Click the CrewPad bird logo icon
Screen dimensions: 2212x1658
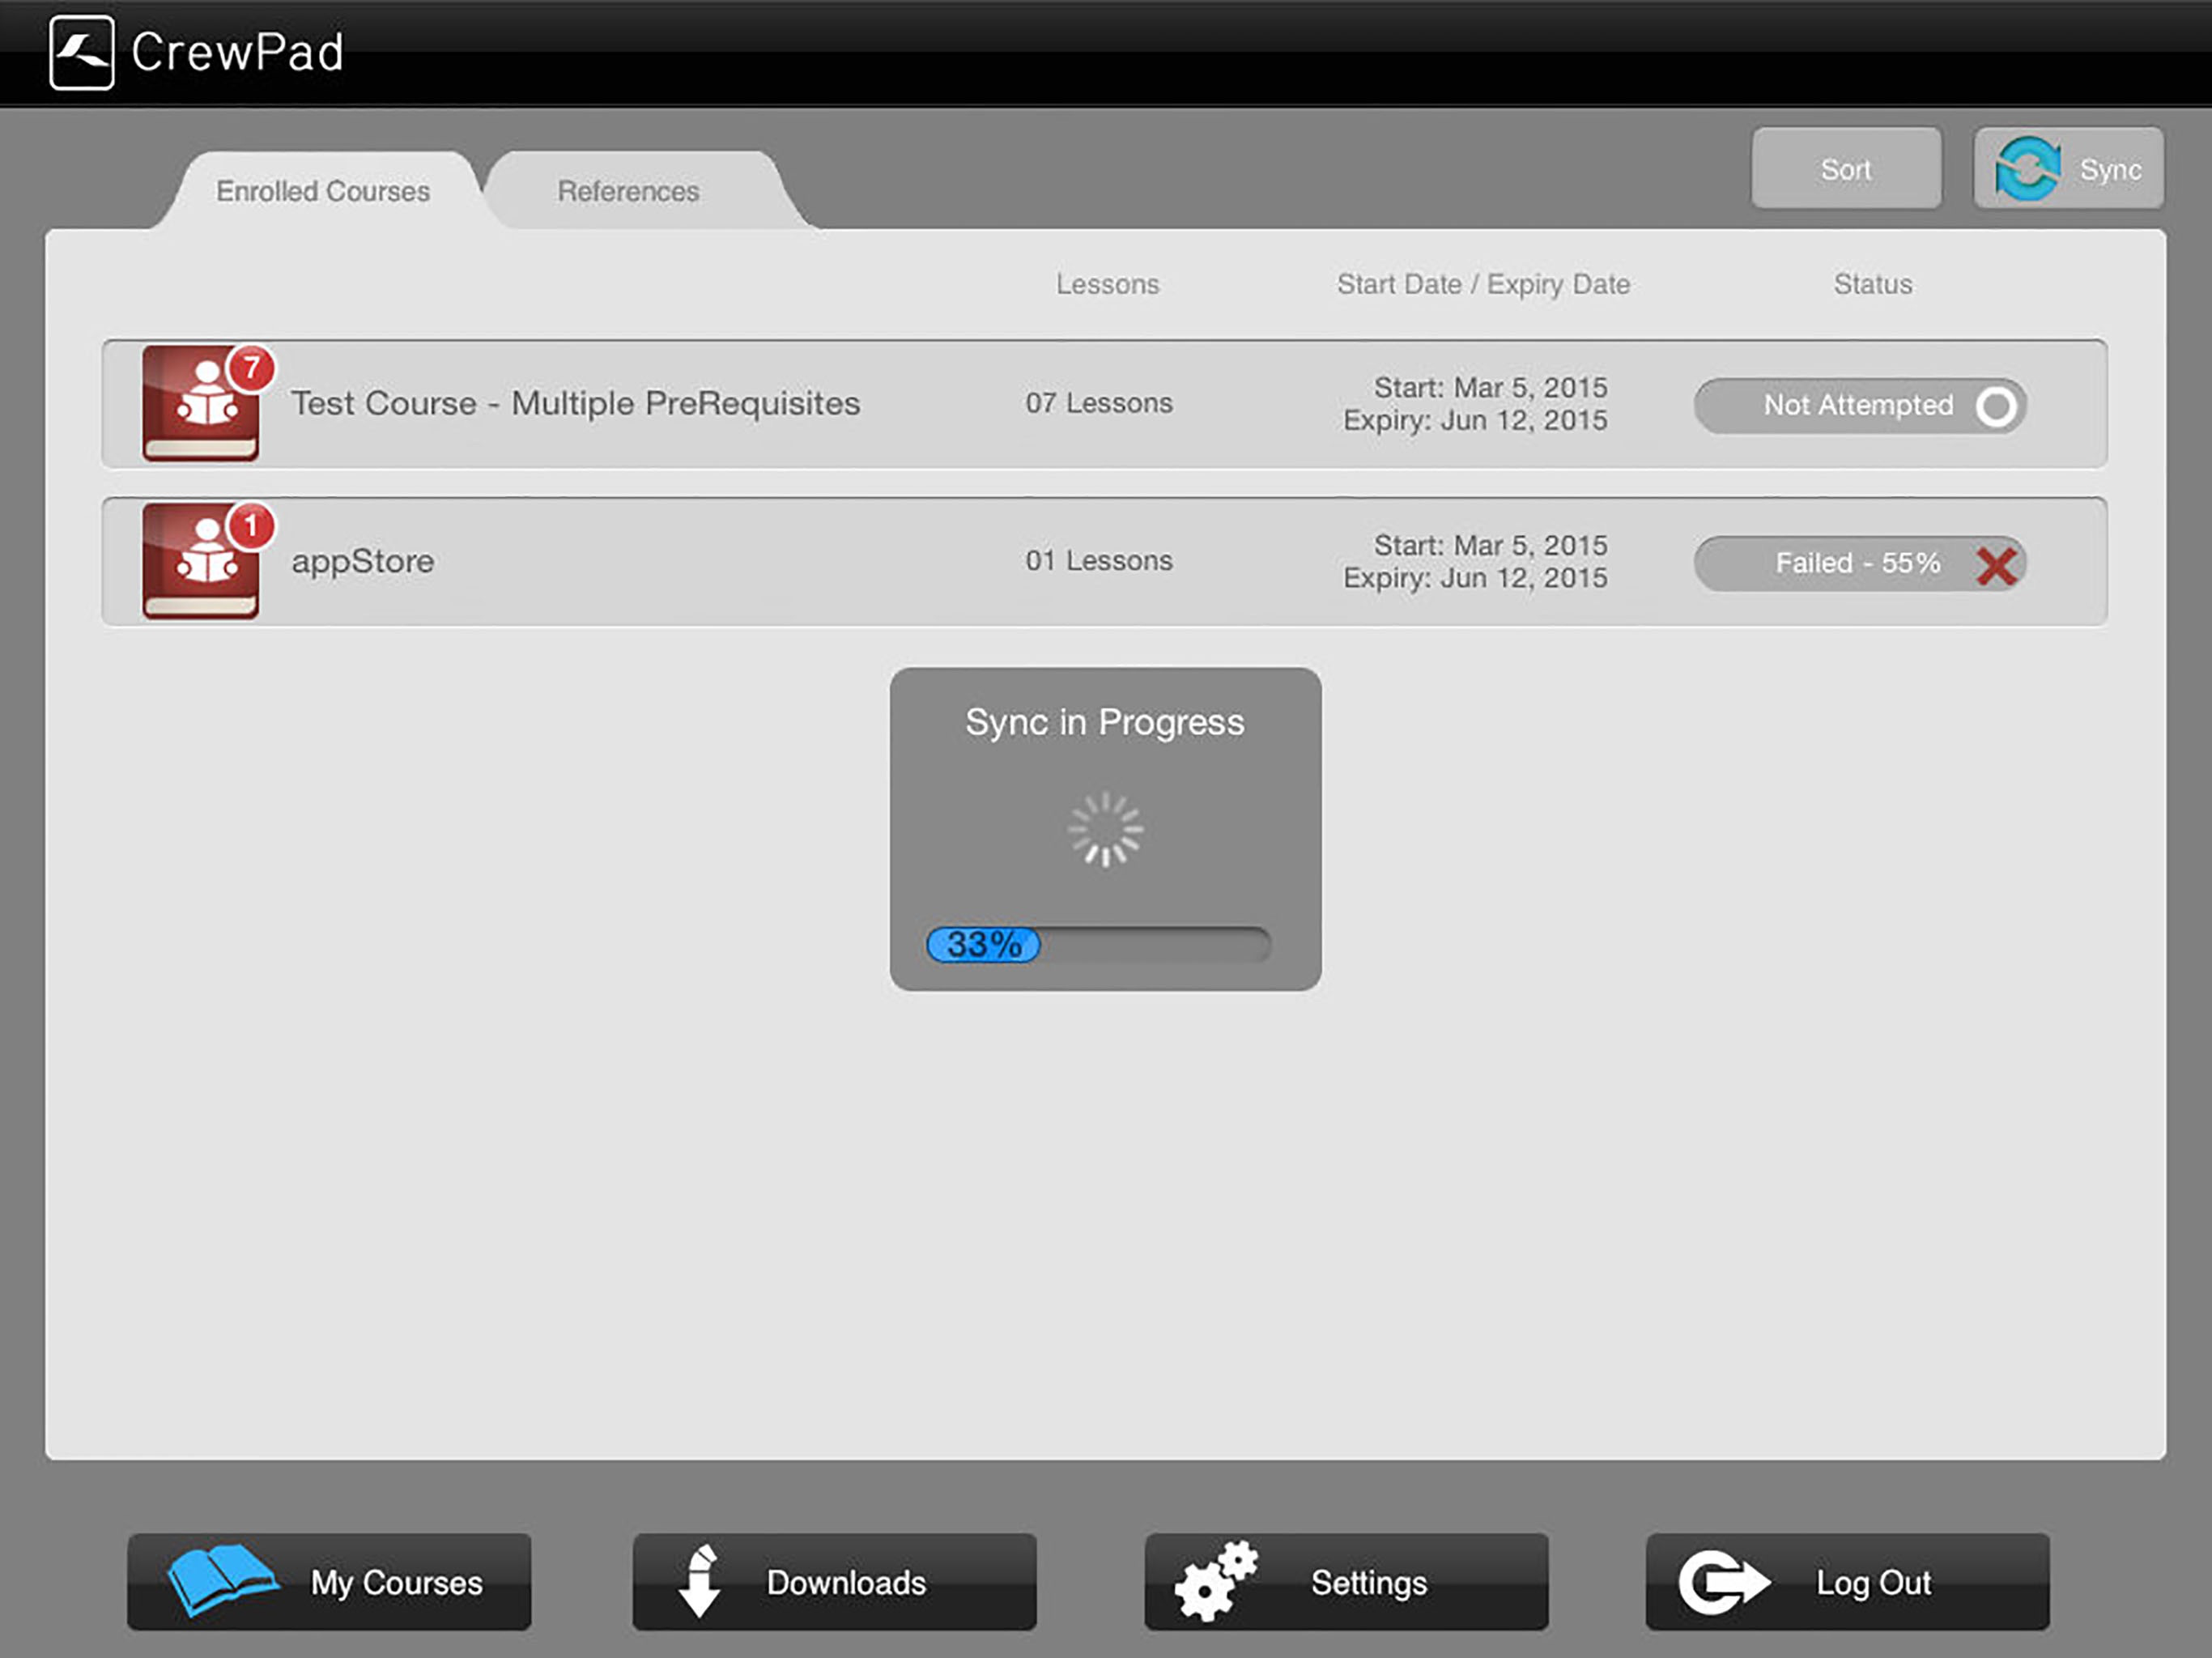coord(81,53)
